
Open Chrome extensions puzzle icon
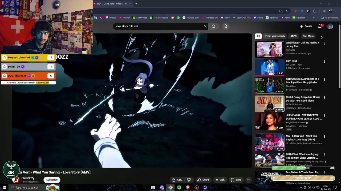(x=315, y=11)
